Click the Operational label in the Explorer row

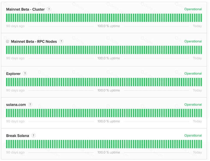pos(193,73)
